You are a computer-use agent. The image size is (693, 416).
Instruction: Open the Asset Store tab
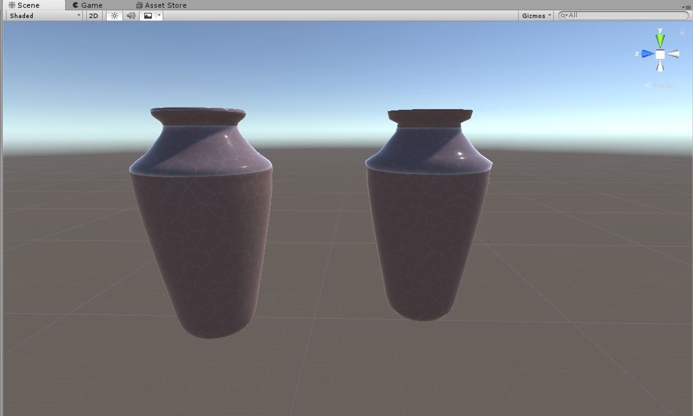[161, 5]
